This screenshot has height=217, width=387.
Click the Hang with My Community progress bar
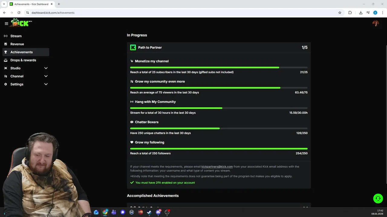point(219,108)
